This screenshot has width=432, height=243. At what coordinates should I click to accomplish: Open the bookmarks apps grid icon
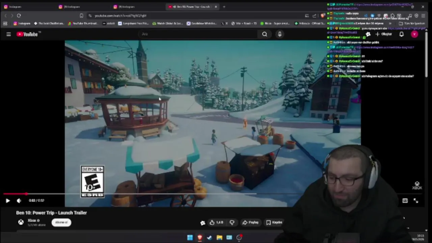(5, 24)
